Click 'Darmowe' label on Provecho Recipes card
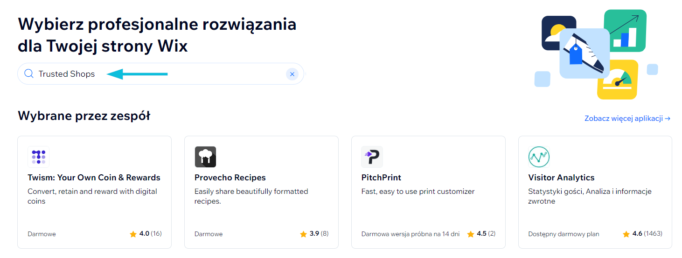Viewport: 682px width, 258px height. coord(209,234)
